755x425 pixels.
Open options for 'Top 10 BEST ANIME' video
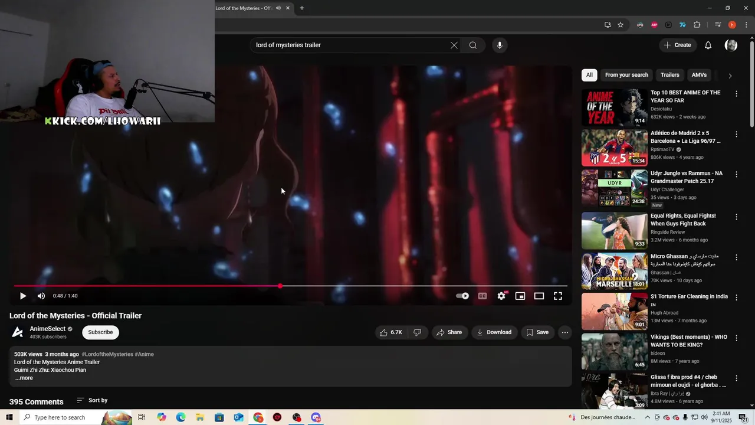[736, 94]
